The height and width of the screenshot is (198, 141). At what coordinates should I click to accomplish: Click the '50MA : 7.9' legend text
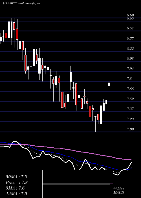pyautogui.click(x=16, y=177)
